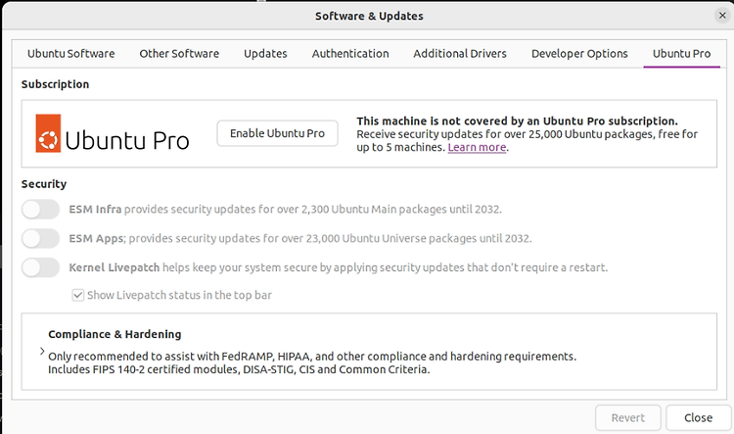This screenshot has width=734, height=434.
Task: Click the Security heading
Action: click(x=43, y=184)
